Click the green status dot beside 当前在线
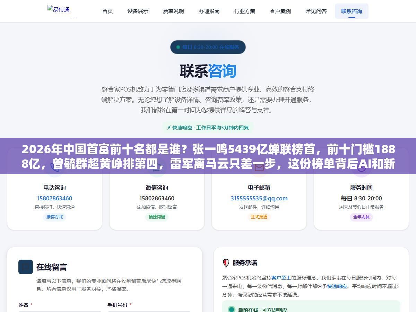 [231, 310]
